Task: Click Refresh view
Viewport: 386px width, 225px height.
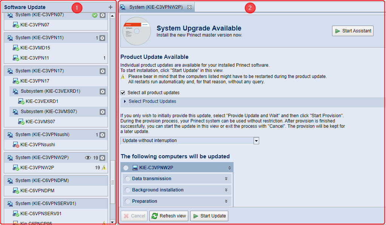Action: click(168, 216)
